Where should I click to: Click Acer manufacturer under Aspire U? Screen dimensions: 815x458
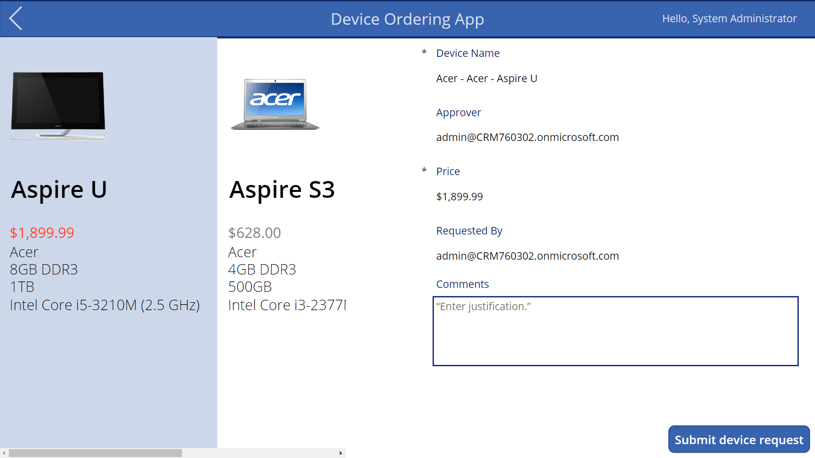tap(24, 252)
